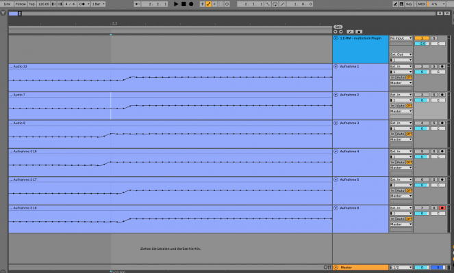Toggle the punch-in switch icon
Screen dimensions: 454x273
pyautogui.click(x=268, y=4)
